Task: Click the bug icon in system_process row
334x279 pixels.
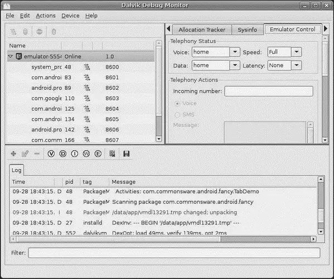Action: pyautogui.click(x=87, y=67)
